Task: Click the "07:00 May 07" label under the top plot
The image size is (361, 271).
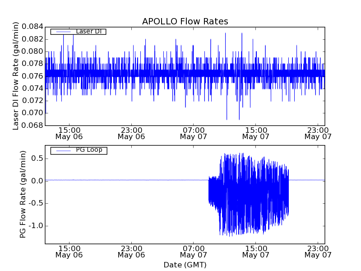Action: (x=194, y=133)
